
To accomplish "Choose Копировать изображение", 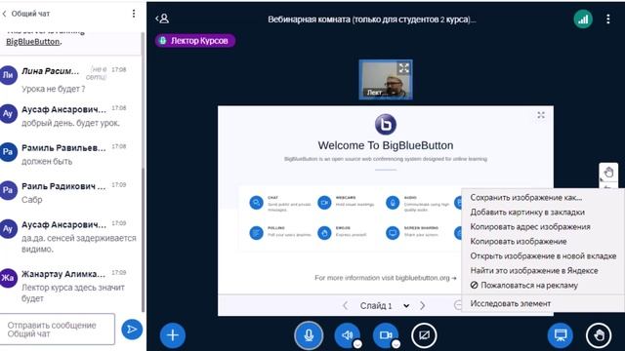I will pos(519,241).
